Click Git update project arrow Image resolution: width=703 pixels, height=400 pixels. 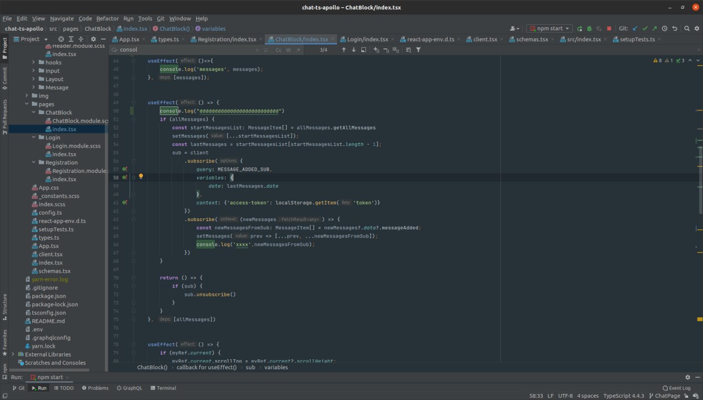[635, 29]
